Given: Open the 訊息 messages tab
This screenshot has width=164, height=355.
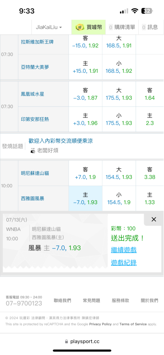Looking at the screenshot, I should (150, 27).
